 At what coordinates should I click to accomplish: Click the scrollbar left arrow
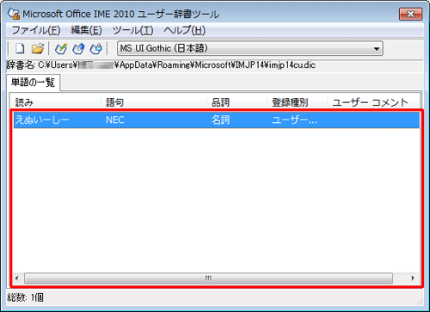[17, 278]
